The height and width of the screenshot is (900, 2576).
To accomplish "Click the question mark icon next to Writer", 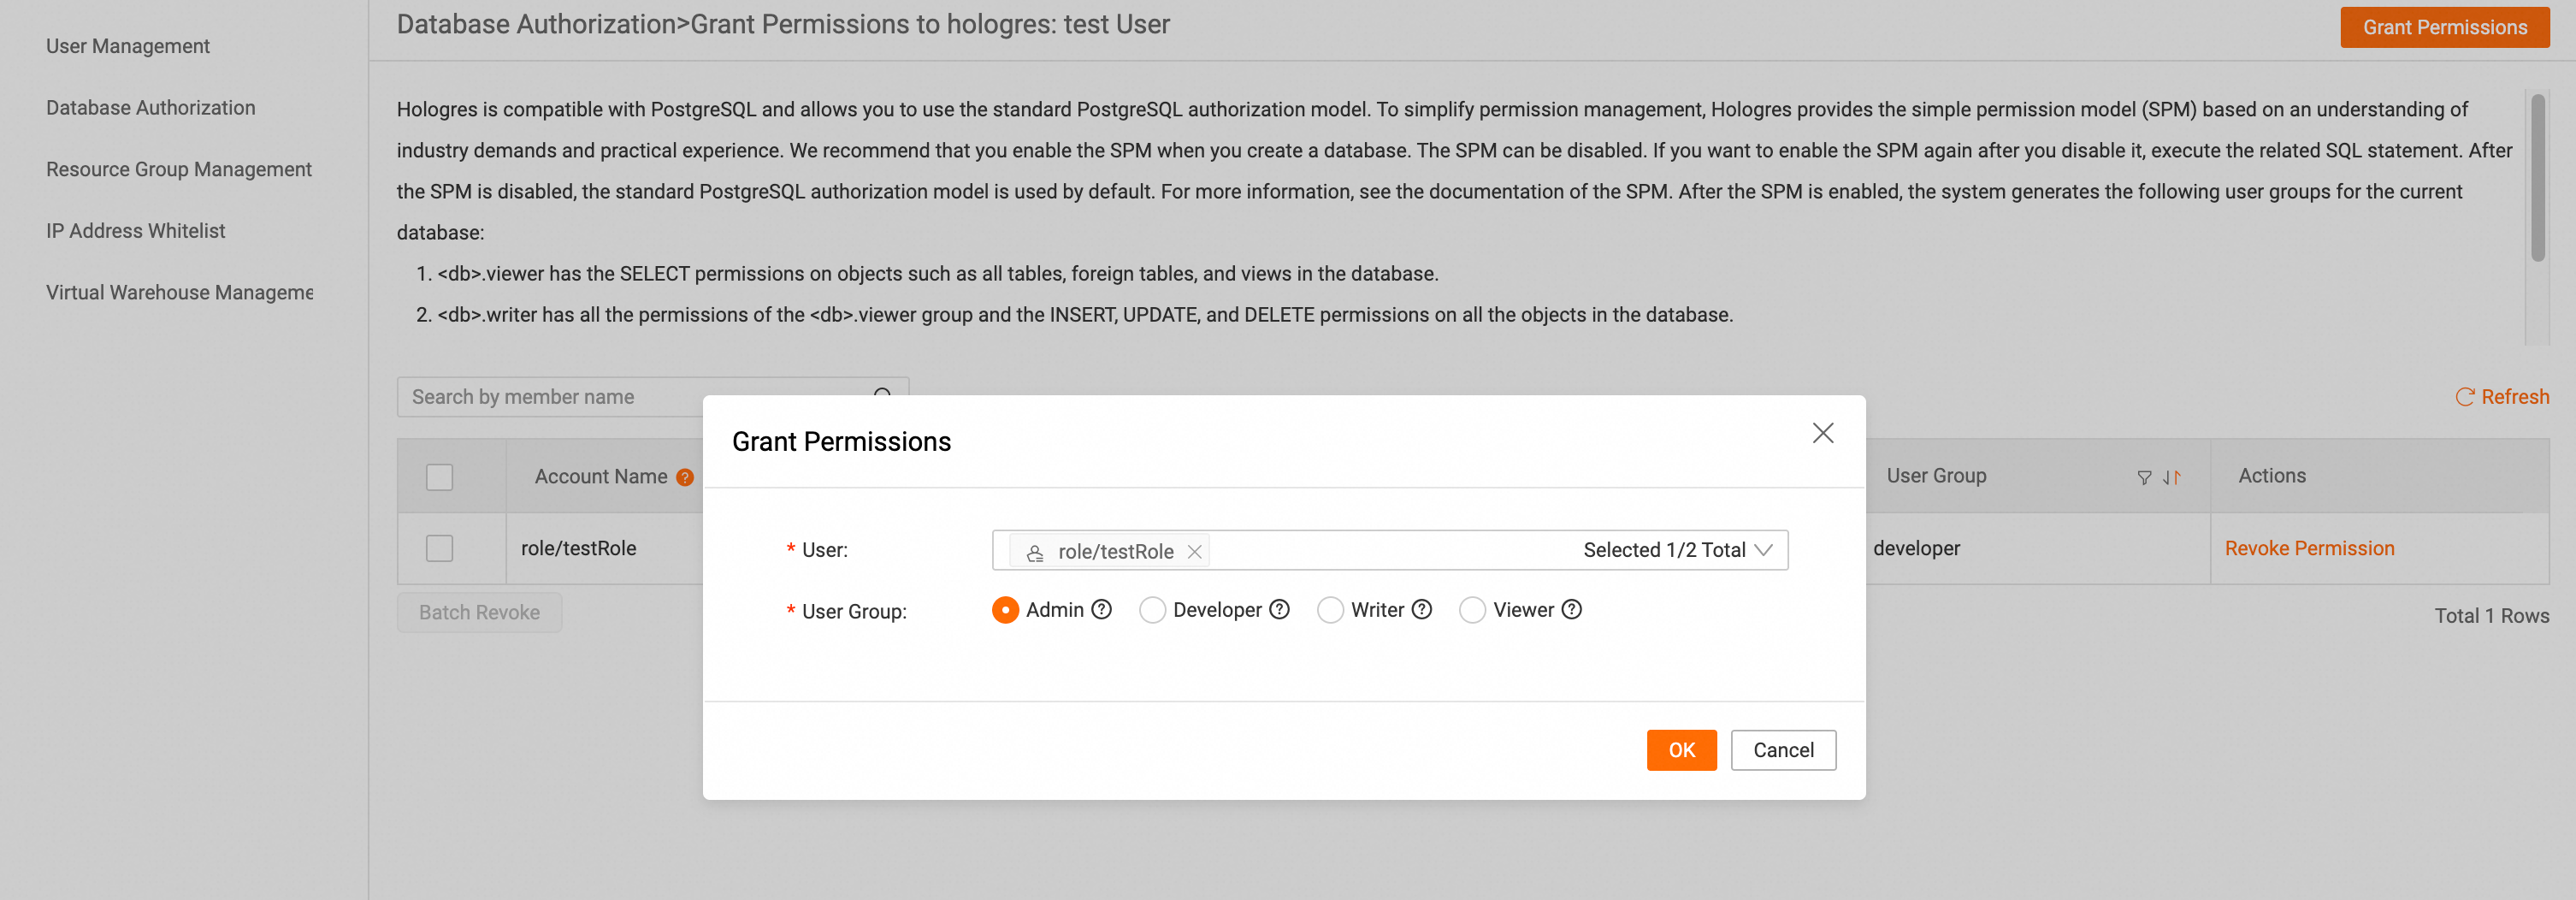I will pyautogui.click(x=1421, y=609).
